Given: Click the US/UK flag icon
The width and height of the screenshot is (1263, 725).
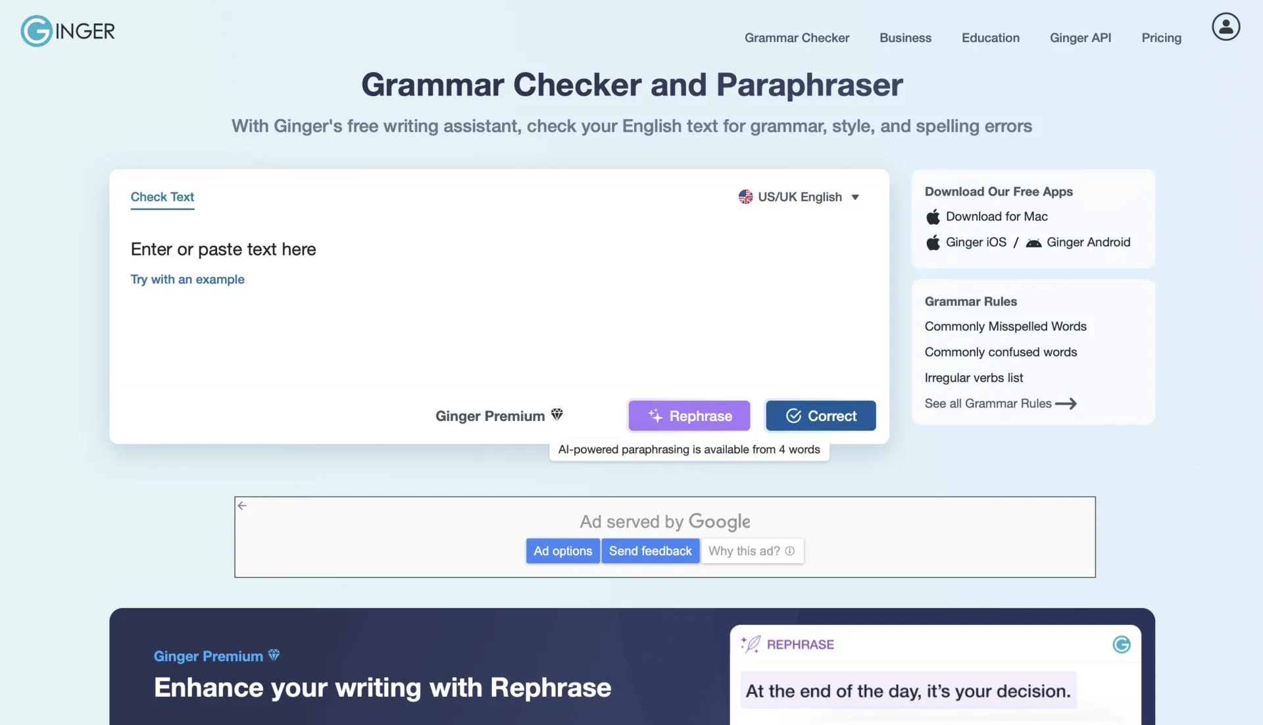Looking at the screenshot, I should pyautogui.click(x=745, y=197).
